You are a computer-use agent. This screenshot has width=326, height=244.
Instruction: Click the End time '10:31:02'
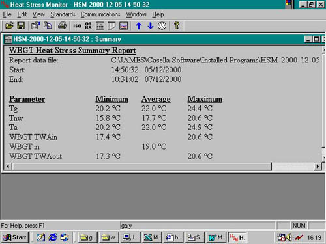[x=125, y=79]
